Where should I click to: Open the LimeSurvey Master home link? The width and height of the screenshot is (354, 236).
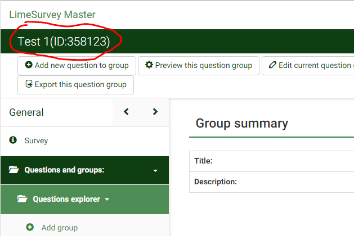(52, 15)
